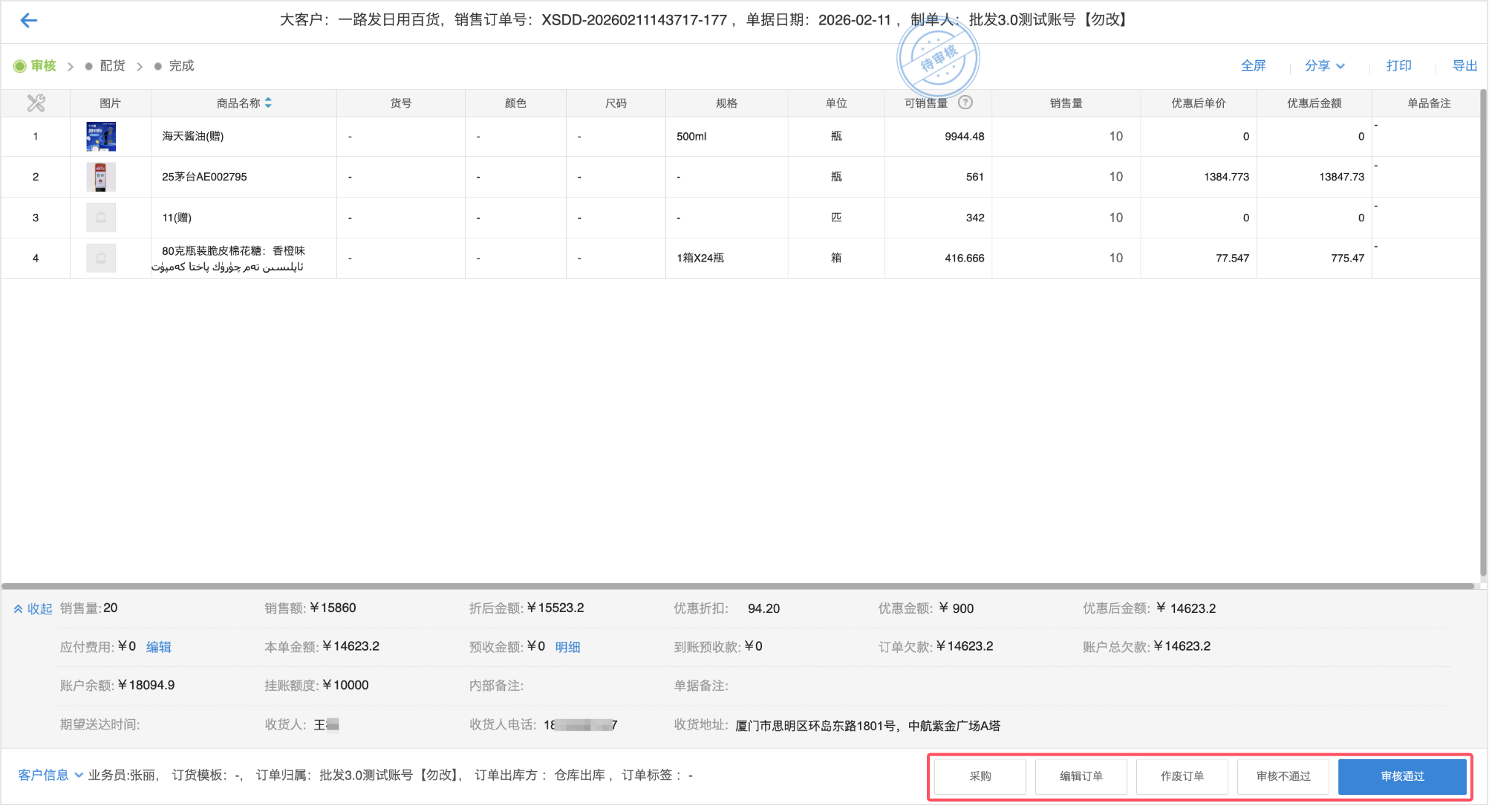Click the 采购 purchase button
The image size is (1489, 806).
pos(979,776)
